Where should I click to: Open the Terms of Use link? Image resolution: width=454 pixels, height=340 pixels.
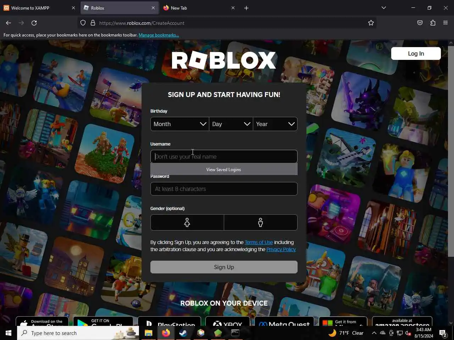coord(259,242)
